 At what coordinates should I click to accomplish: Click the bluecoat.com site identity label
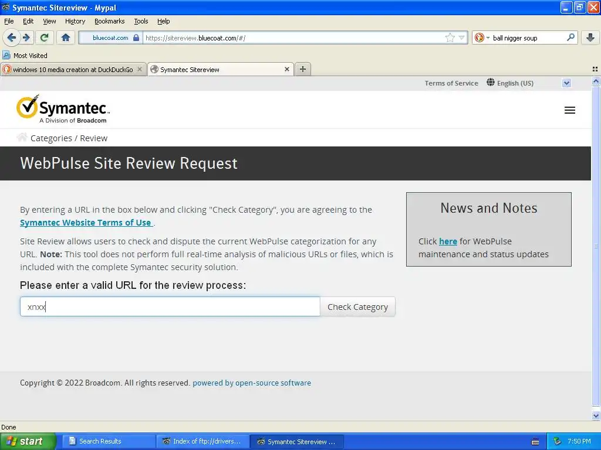[x=110, y=37]
